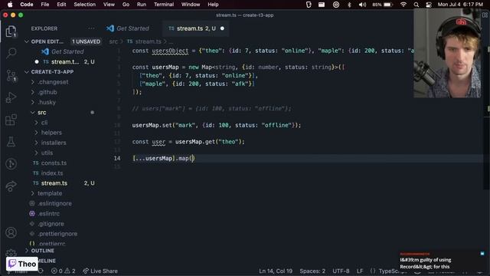Open the View menu

(x=109, y=5)
